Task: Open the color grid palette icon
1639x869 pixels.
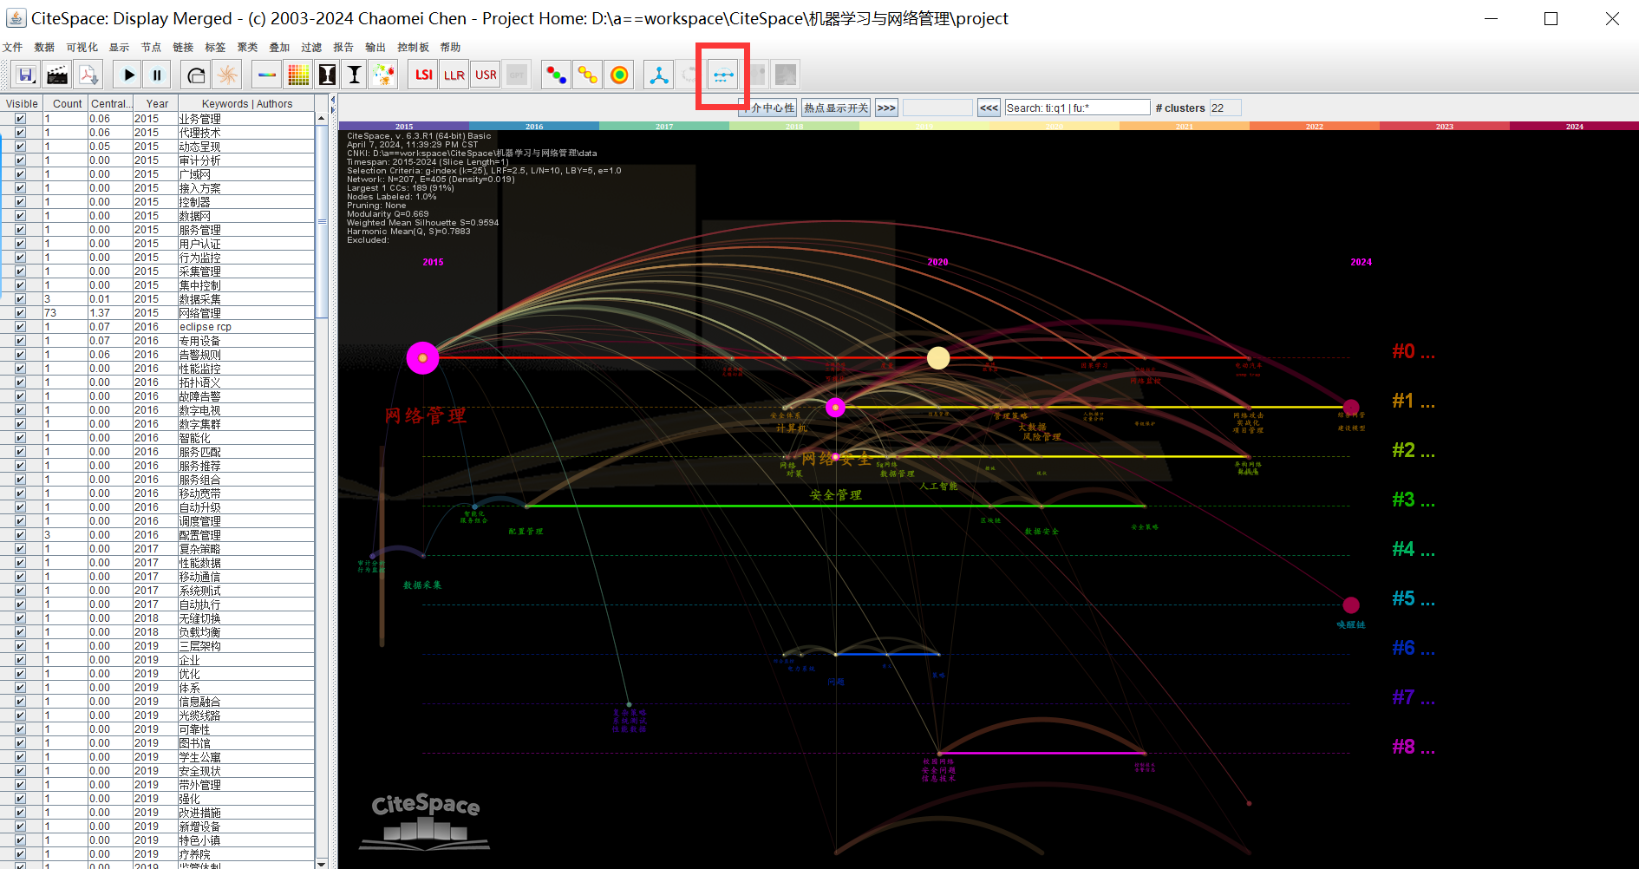Action: coord(298,75)
